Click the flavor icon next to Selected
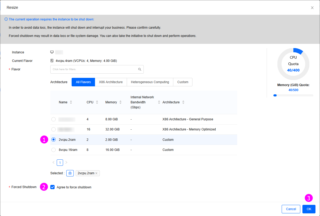The width and height of the screenshot is (320, 216). tap(70, 173)
